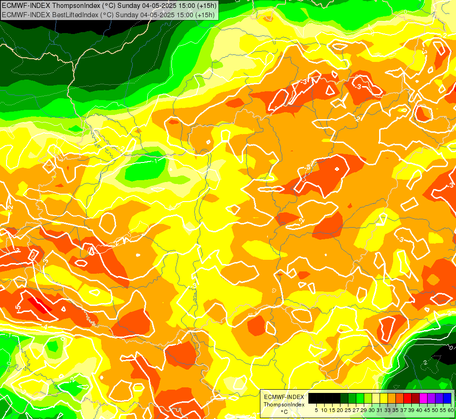
Task: Click the dark green 20-25 legend swatch
Action: 344,398
